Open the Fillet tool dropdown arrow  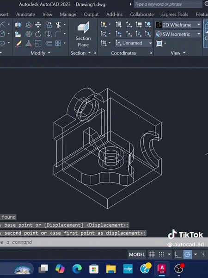65,33
